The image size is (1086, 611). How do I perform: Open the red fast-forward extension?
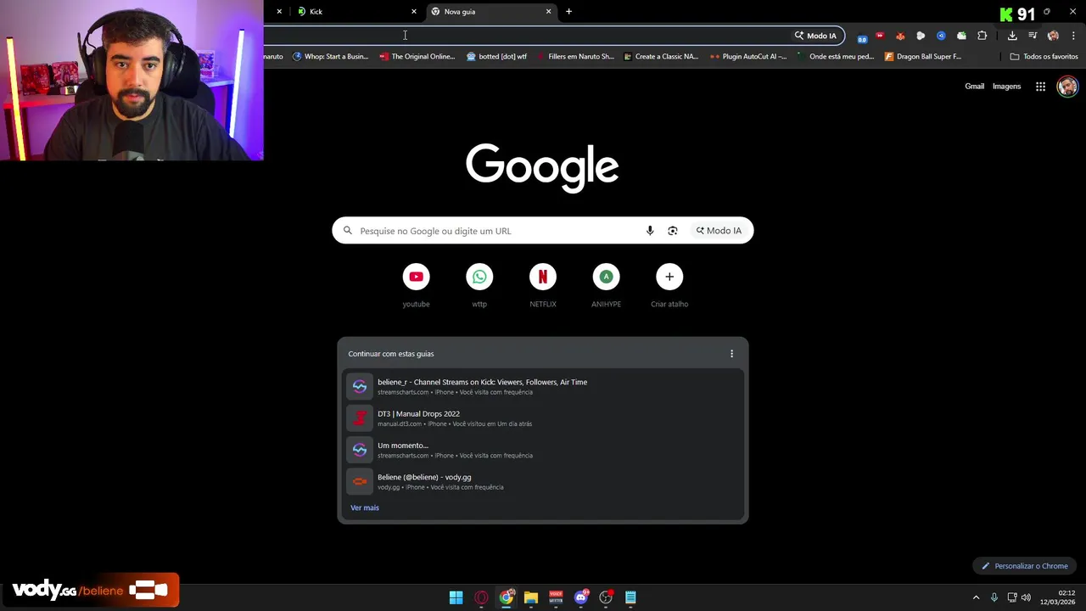(x=880, y=36)
